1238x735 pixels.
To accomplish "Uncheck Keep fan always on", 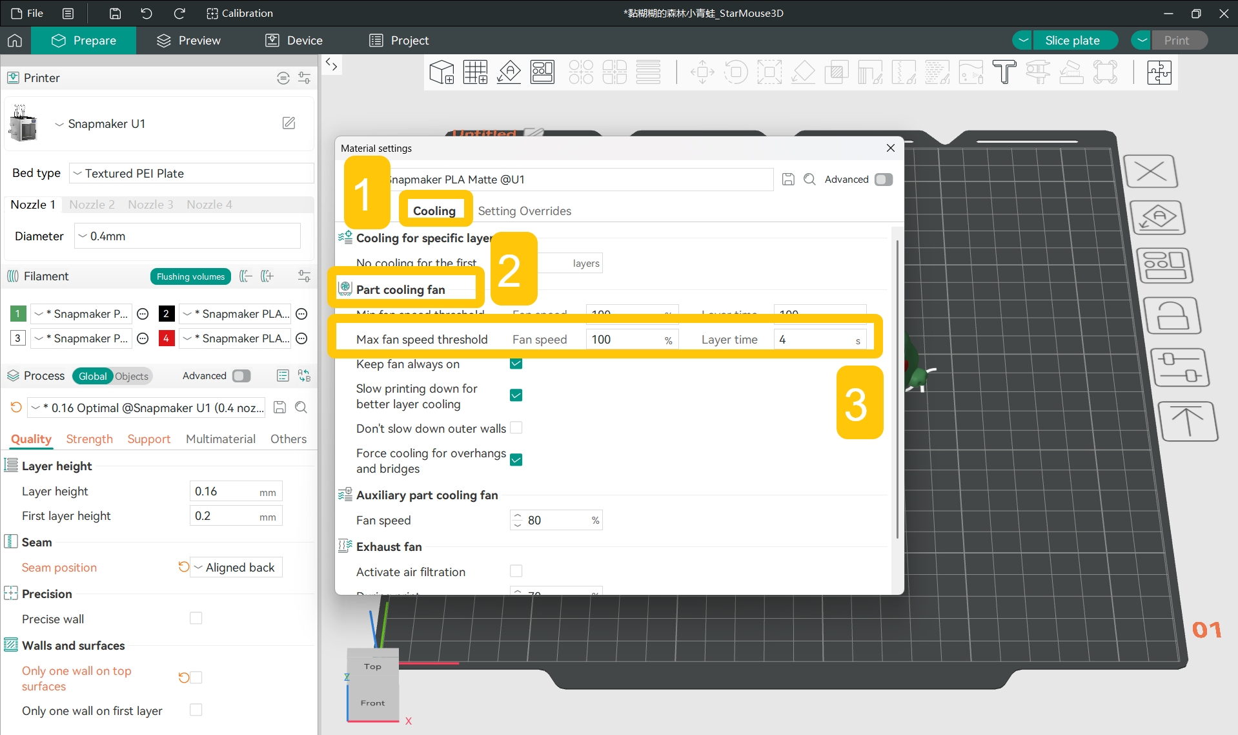I will click(x=516, y=364).
